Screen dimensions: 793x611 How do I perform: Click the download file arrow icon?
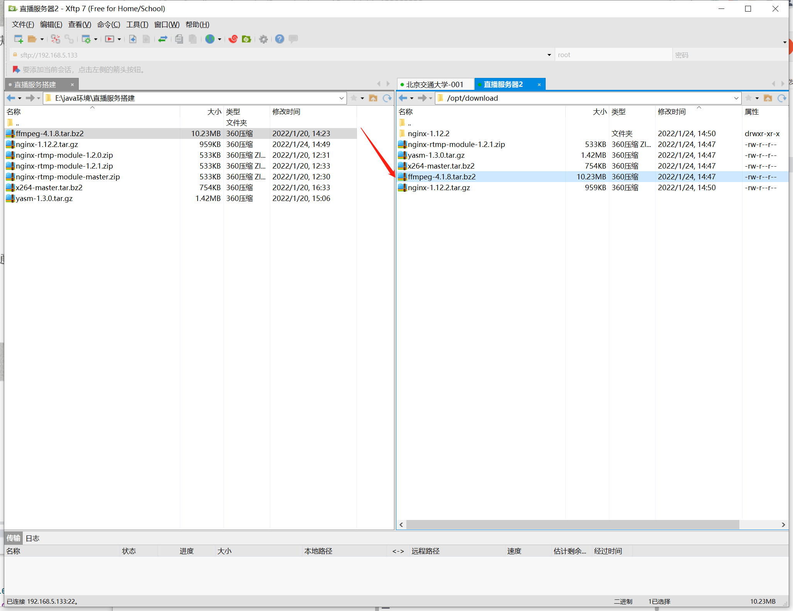point(133,39)
